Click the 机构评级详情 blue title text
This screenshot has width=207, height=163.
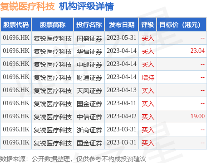pyautogui.click(x=86, y=6)
